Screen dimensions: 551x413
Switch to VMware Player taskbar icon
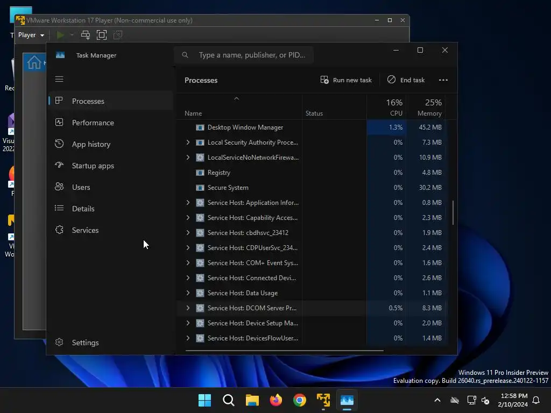pos(323,400)
